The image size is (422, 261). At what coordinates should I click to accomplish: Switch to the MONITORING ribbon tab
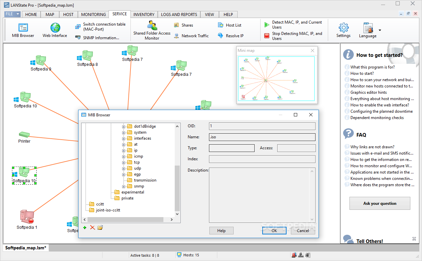click(94, 14)
